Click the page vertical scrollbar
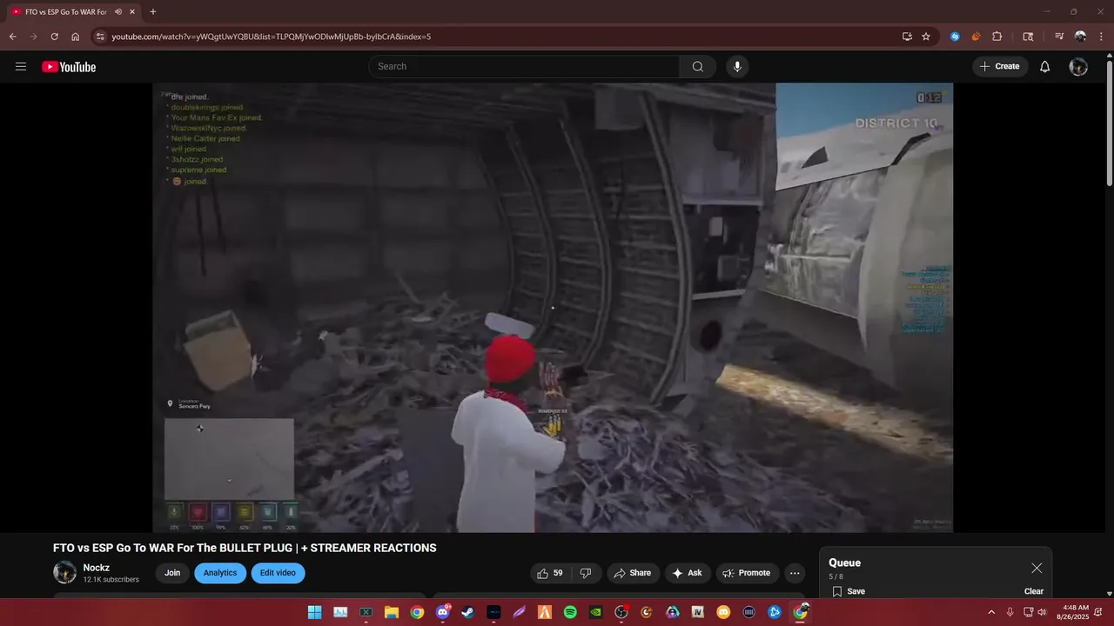Viewport: 1114px width, 626px height. [1109, 122]
